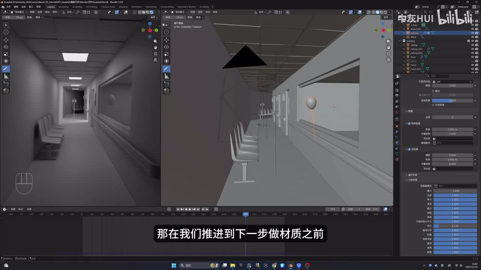Uncheck the 自碰撞 self collision checkbox
This screenshot has height=270, width=481.
click(409, 149)
